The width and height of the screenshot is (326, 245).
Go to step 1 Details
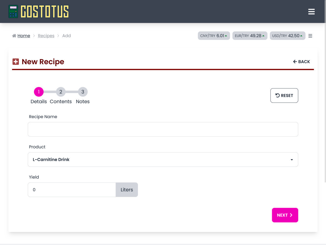pos(39,92)
